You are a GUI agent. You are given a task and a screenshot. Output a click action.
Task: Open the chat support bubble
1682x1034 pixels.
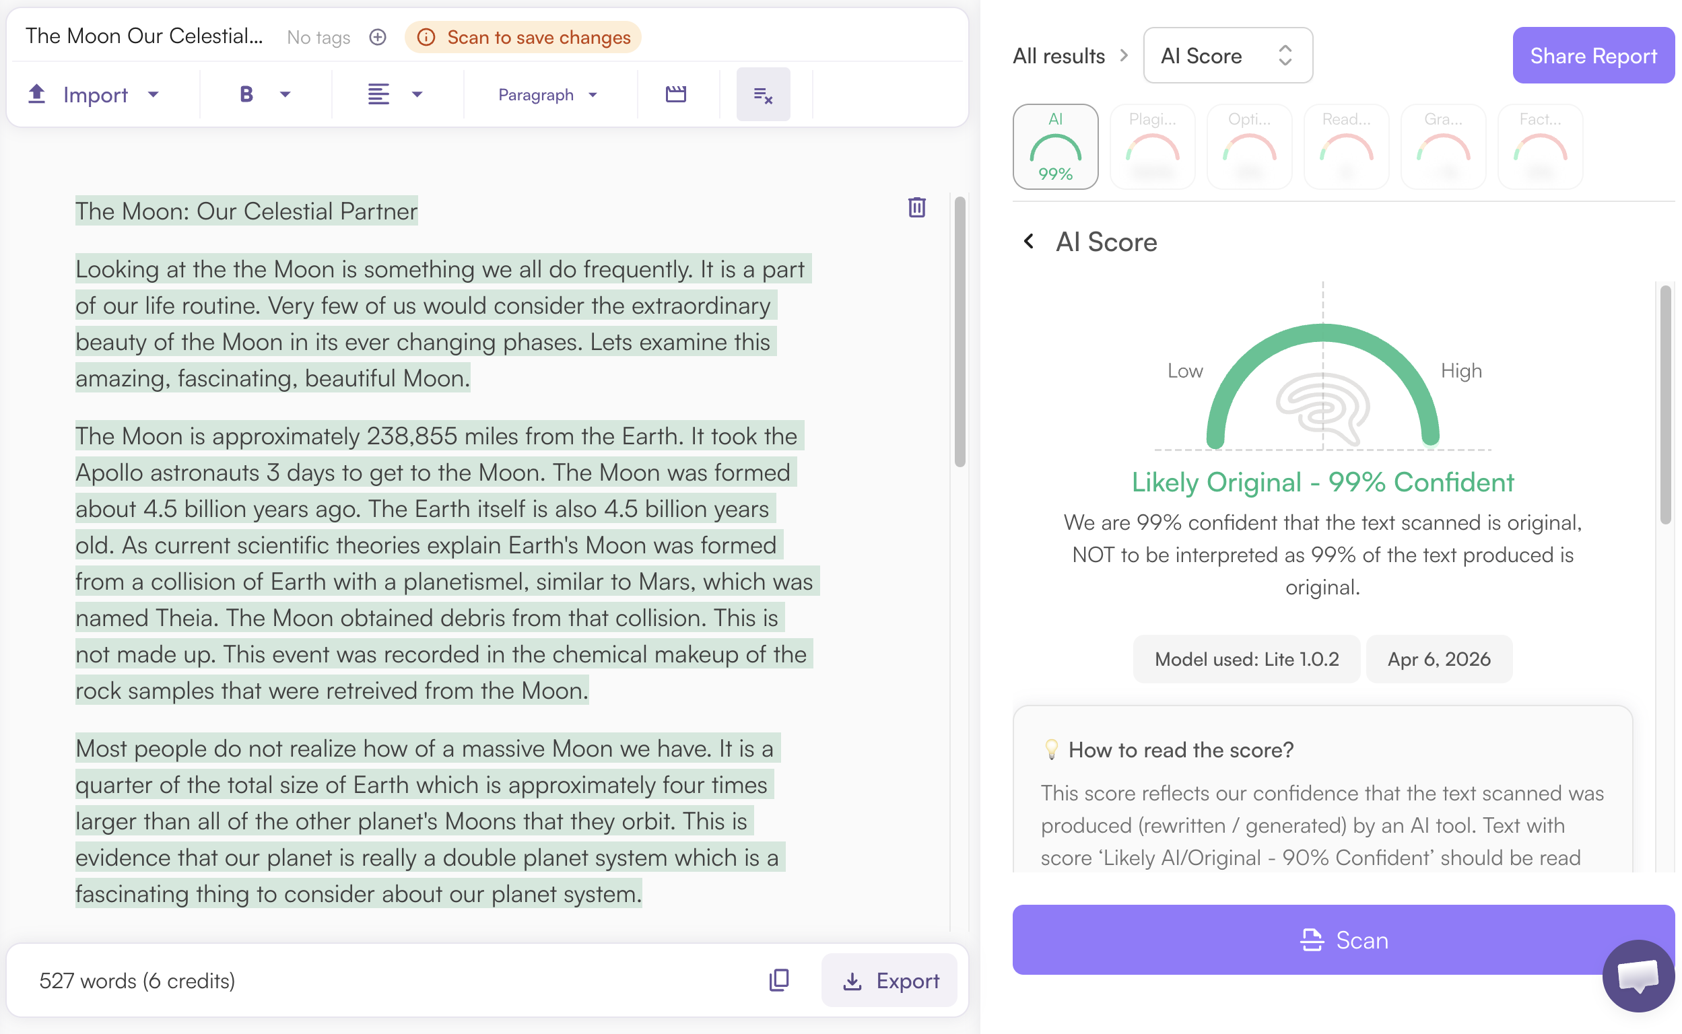[1637, 975]
